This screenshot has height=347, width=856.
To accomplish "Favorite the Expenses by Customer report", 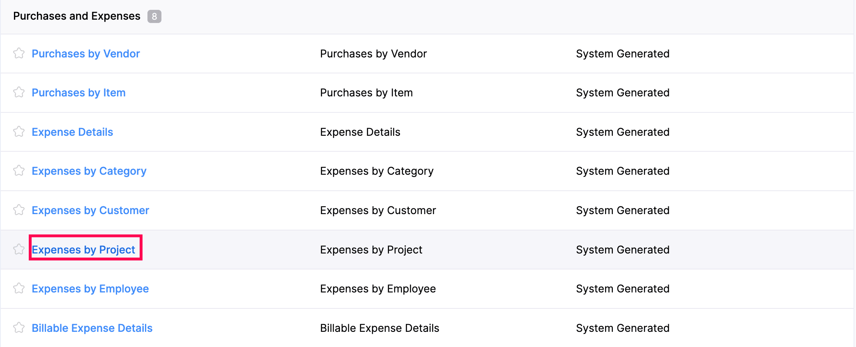I will (19, 210).
